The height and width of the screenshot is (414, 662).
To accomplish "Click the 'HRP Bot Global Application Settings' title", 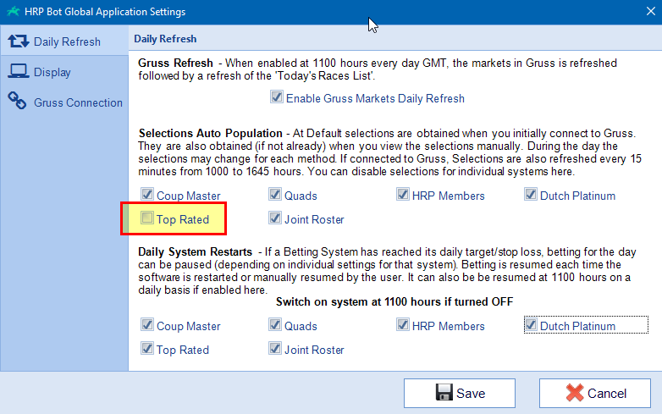I will point(105,12).
